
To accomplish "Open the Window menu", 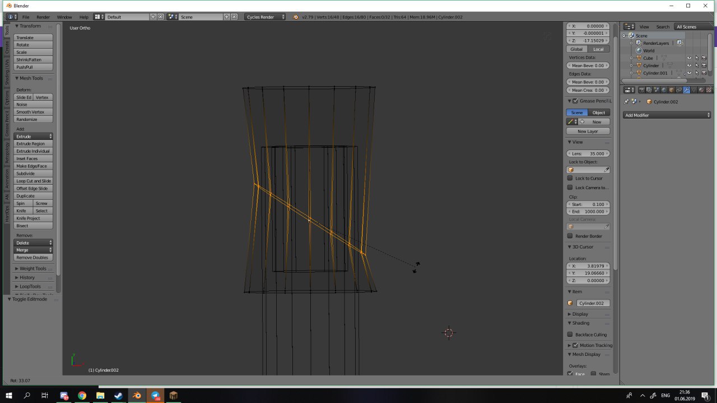I will click(64, 17).
